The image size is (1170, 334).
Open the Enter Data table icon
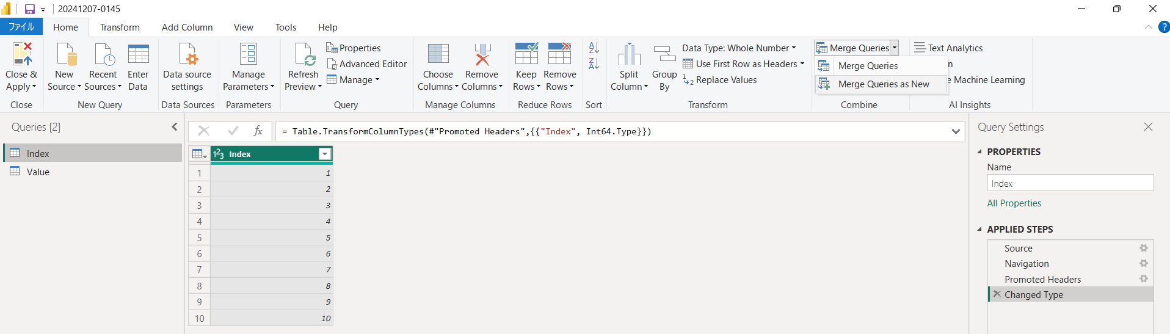[138, 54]
